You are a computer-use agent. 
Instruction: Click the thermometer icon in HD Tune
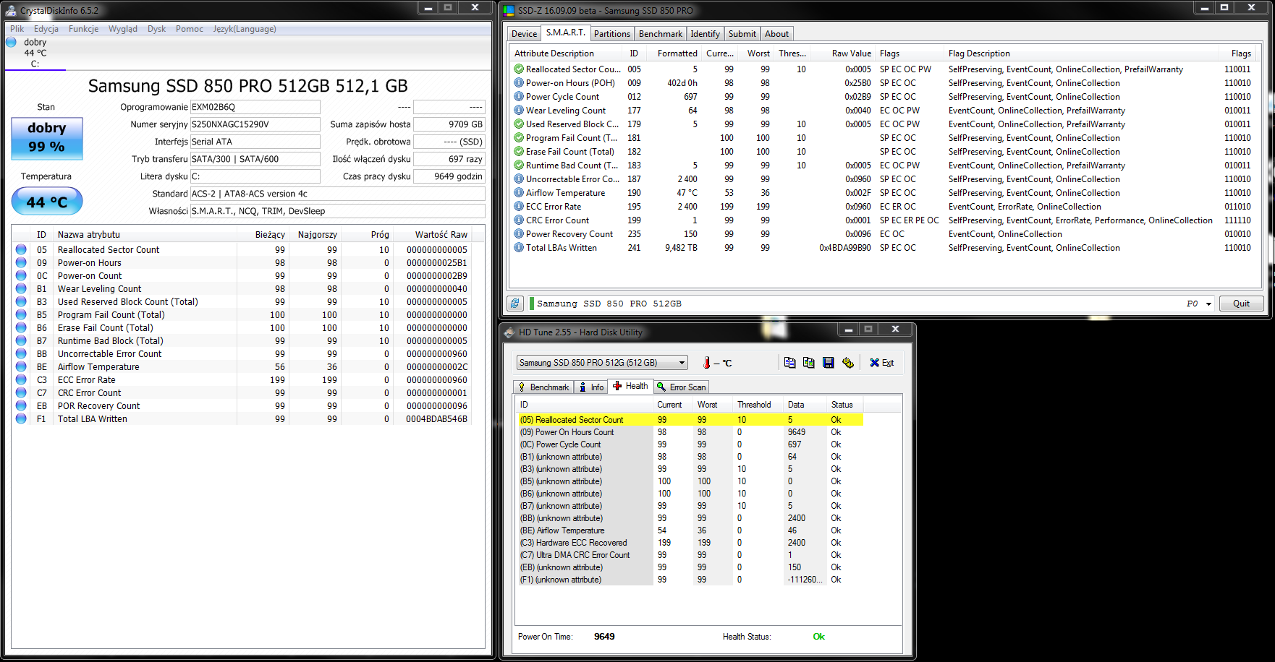(x=706, y=363)
